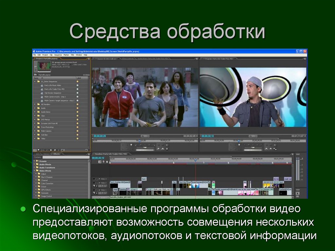The image size is (335, 251).
Task: Switch to the Effects tab
Action: click(x=57, y=154)
